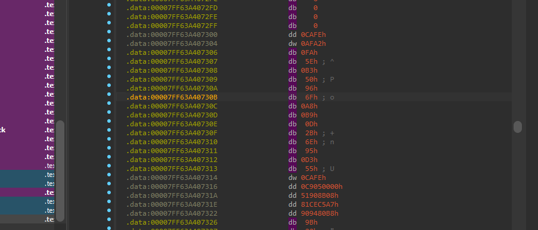Image resolution: width=538 pixels, height=230 pixels.
Task: Click the comment 'o' at address 00007FF63A40730B
Action: (332, 98)
